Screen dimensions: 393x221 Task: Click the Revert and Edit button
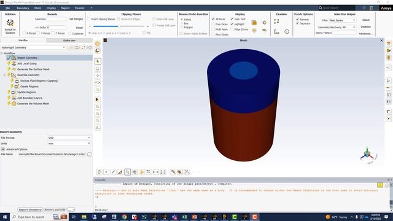click(x=55, y=209)
